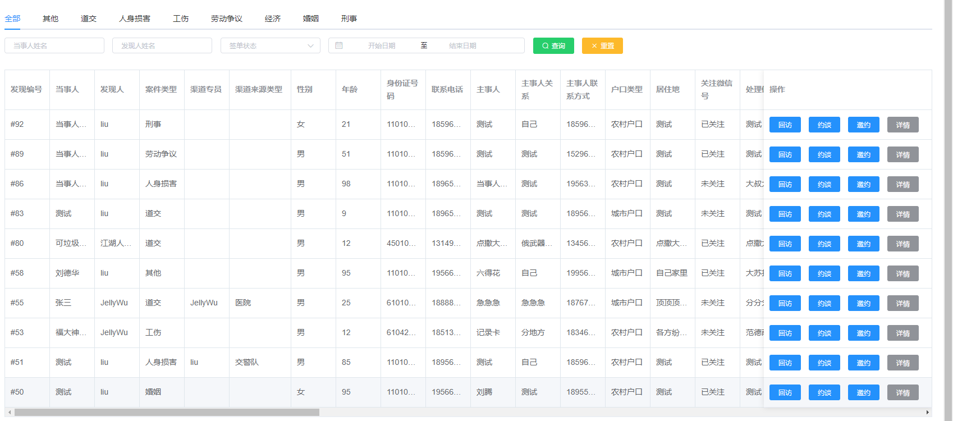Image resolution: width=953 pixels, height=421 pixels.
Task: Switch to the 劳动争议 tab
Action: 227,19
